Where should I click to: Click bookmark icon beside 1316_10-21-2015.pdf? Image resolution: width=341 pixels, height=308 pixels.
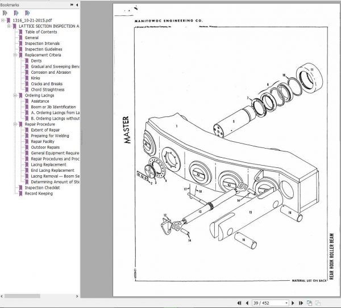click(9, 20)
